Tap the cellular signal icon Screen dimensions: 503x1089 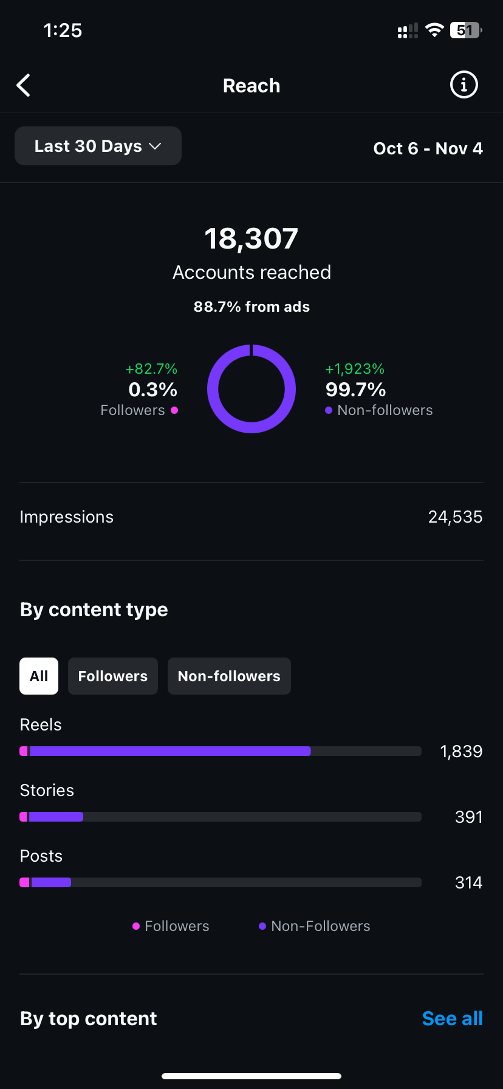pos(408,31)
